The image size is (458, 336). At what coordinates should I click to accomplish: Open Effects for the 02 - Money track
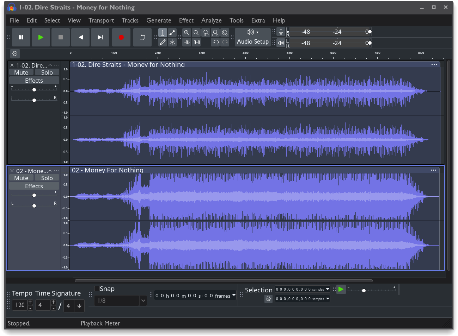pyautogui.click(x=34, y=186)
